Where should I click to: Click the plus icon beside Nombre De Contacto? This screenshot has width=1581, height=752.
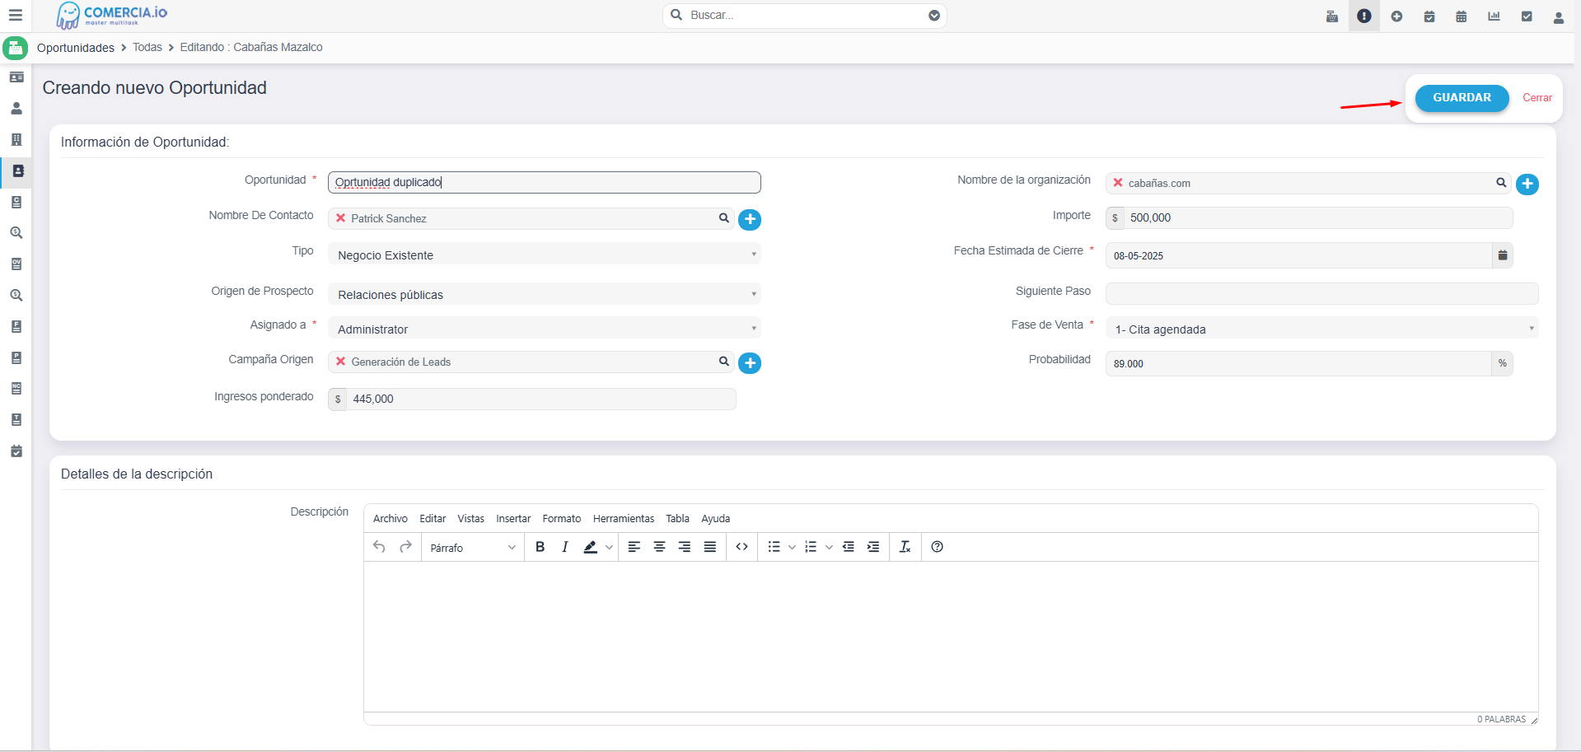[749, 219]
